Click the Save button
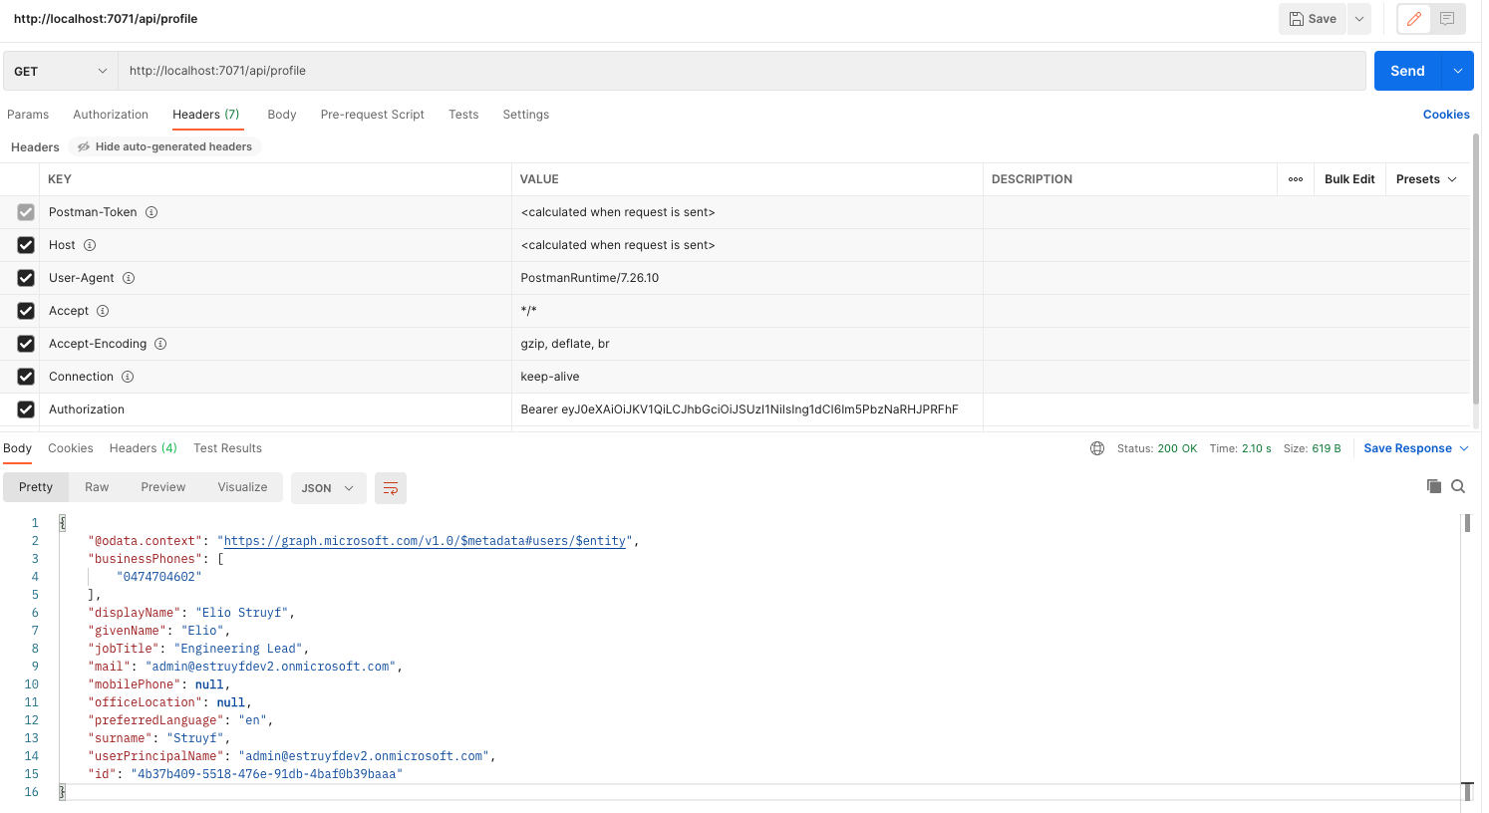This screenshot has height=813, width=1489. click(1313, 19)
